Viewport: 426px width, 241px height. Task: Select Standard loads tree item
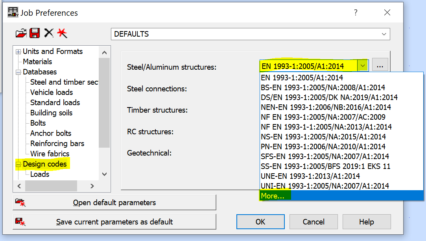point(55,102)
